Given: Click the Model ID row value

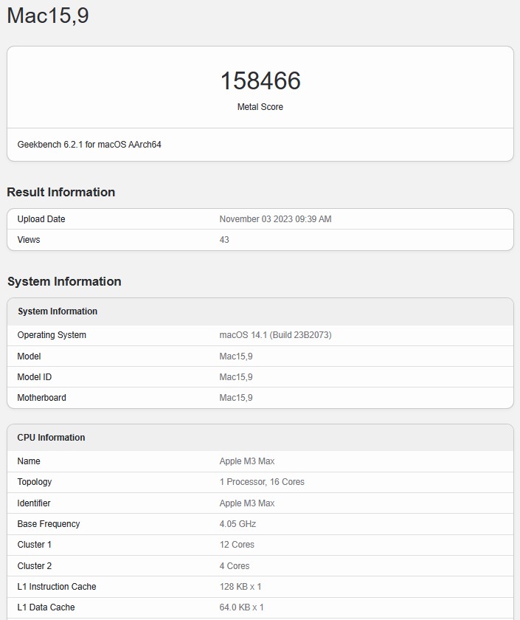Looking at the screenshot, I should point(236,377).
